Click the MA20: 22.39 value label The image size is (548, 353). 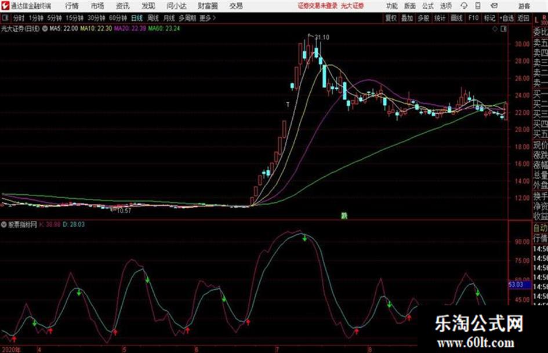(130, 28)
